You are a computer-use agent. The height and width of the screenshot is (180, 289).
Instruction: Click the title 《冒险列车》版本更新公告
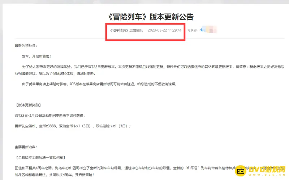pos(150,17)
